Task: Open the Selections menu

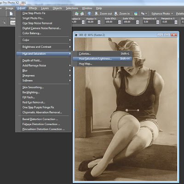Action: point(72,8)
